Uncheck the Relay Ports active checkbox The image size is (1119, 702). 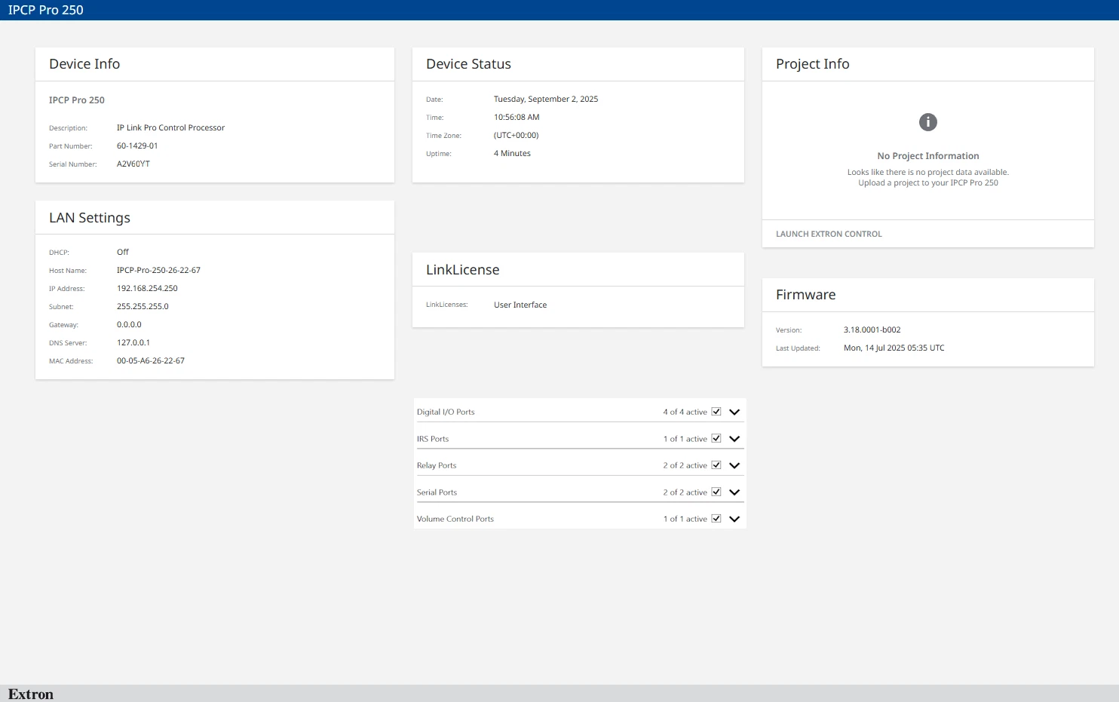(x=716, y=465)
